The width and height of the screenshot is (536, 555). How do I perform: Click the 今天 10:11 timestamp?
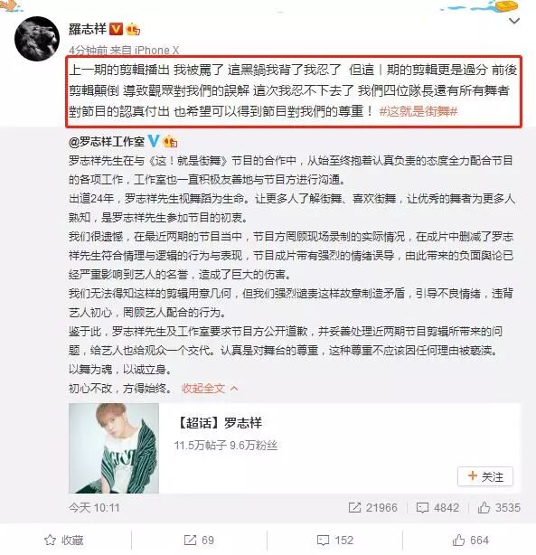94,508
